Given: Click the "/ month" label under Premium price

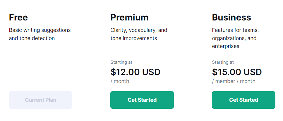Looking at the screenshot, I should [x=120, y=81].
